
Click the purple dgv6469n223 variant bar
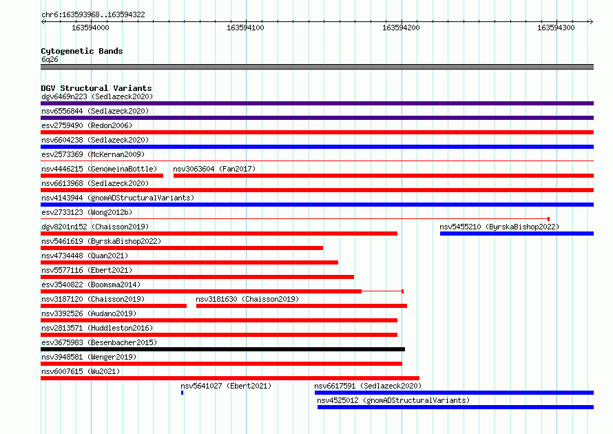317,103
